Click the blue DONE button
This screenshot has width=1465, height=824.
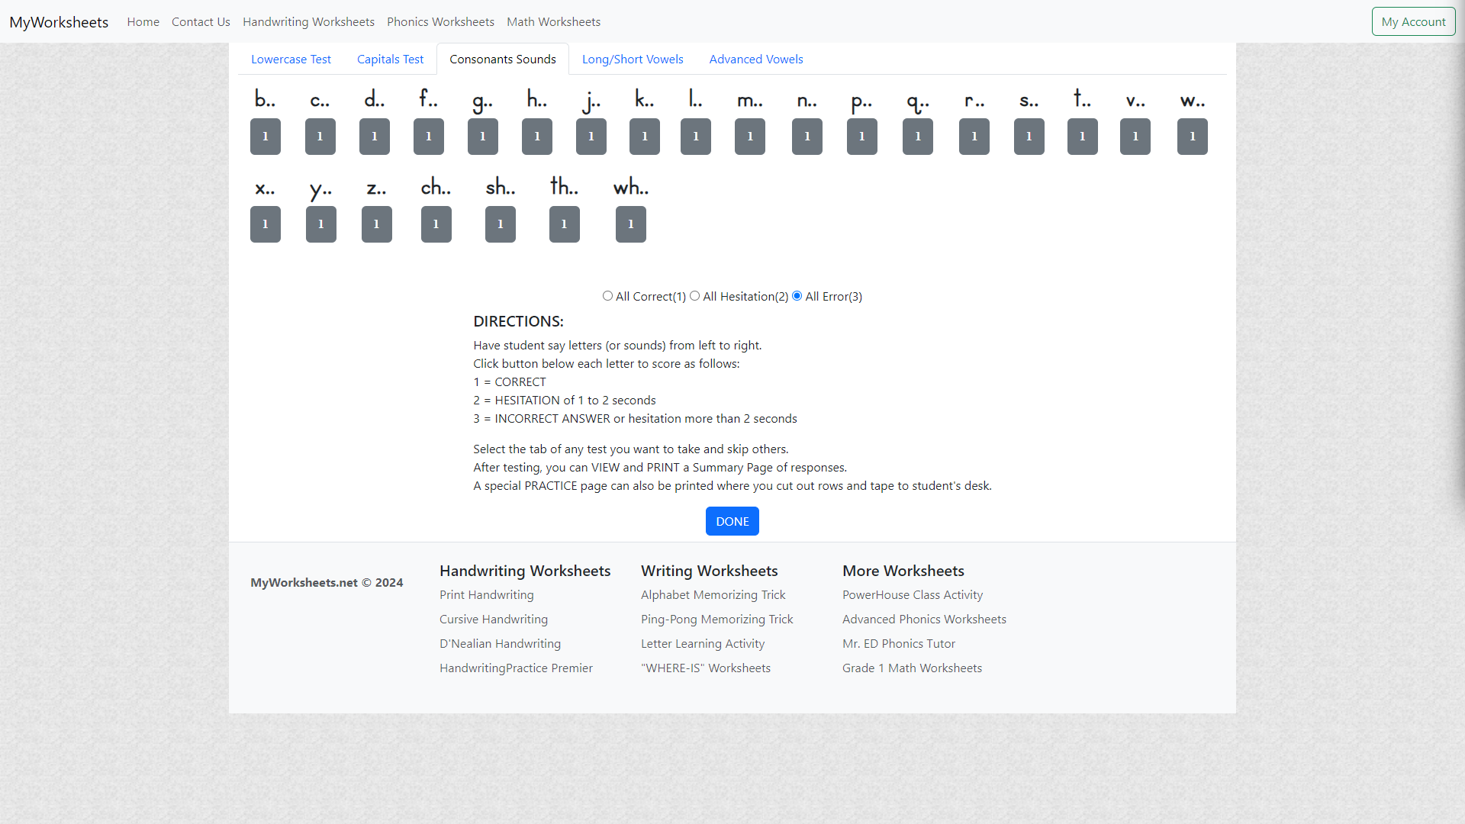point(732,521)
